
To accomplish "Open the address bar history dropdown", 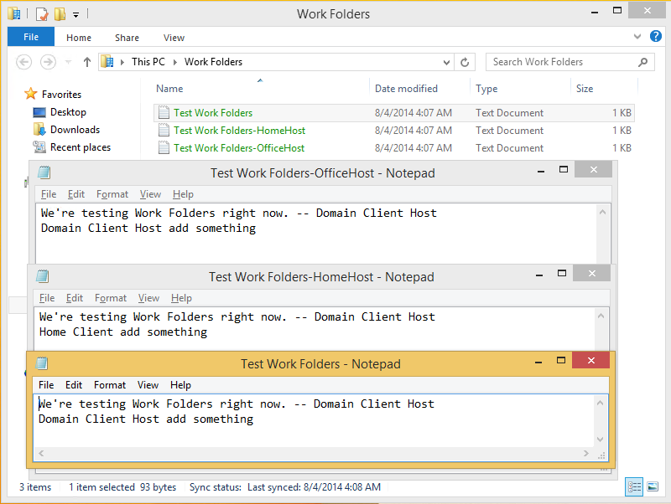I will tap(446, 62).
